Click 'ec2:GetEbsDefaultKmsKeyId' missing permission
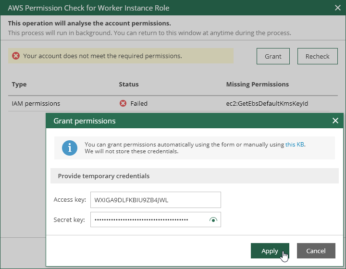346x269 pixels. point(267,103)
